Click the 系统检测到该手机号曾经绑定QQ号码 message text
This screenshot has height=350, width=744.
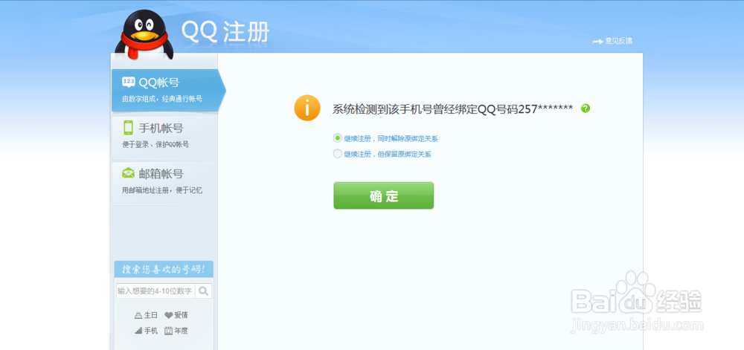coord(452,109)
